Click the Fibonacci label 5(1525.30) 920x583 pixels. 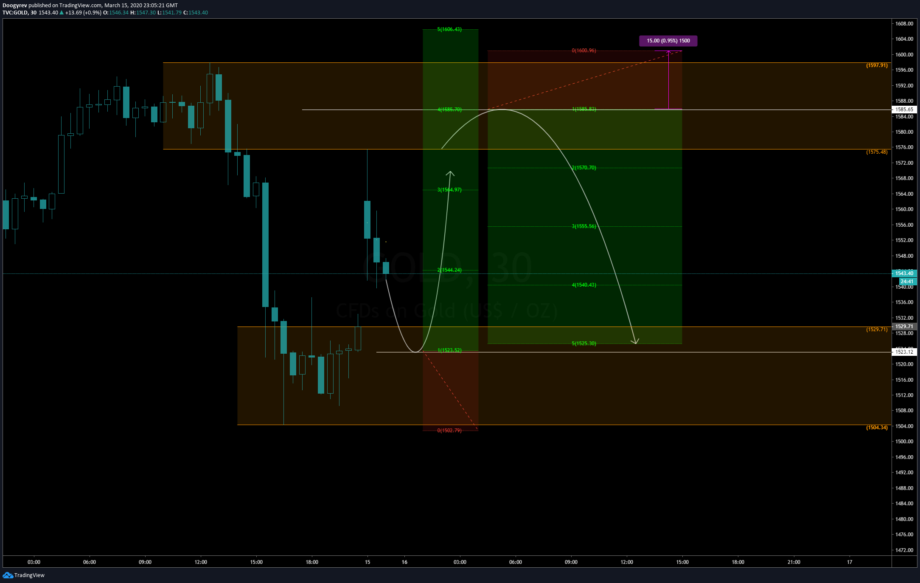click(584, 344)
